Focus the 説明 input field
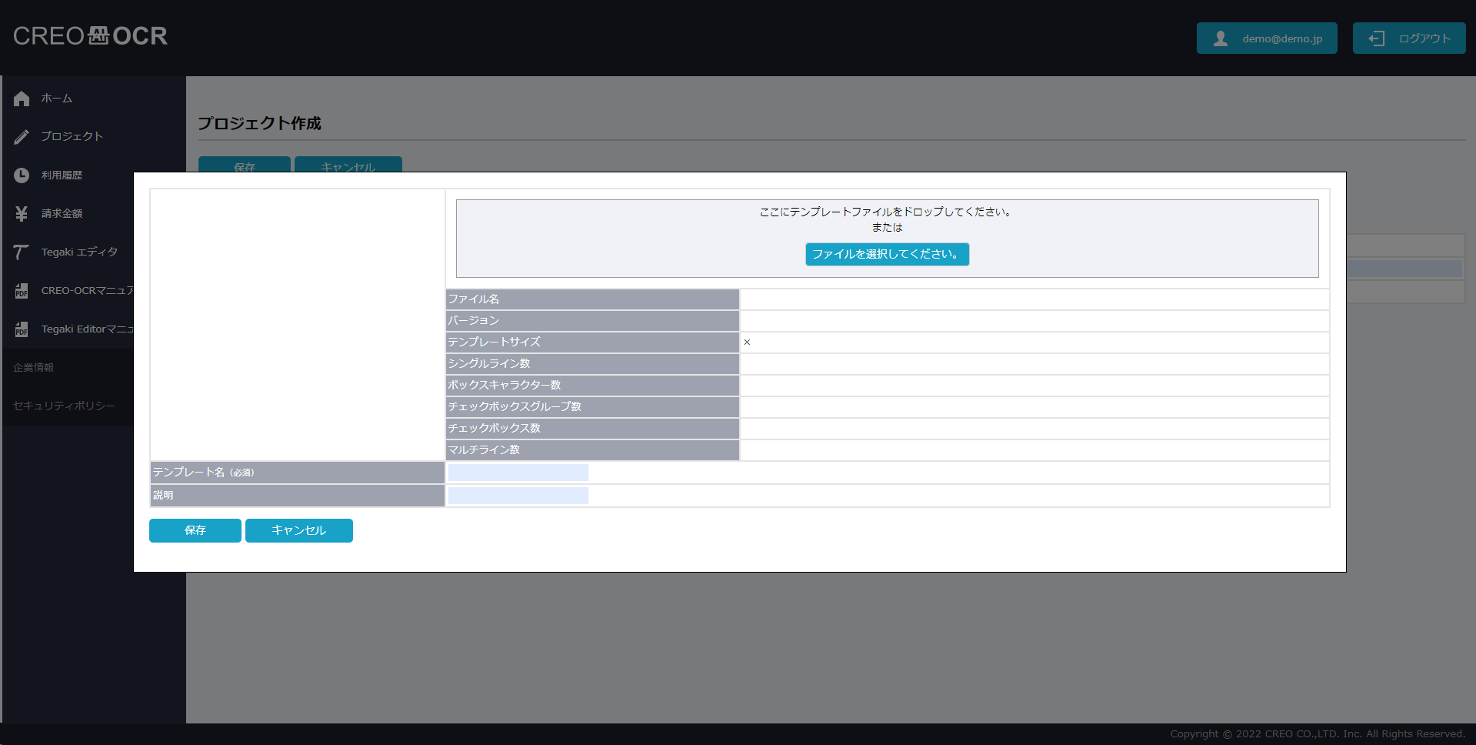Image resolution: width=1476 pixels, height=745 pixels. (x=518, y=496)
